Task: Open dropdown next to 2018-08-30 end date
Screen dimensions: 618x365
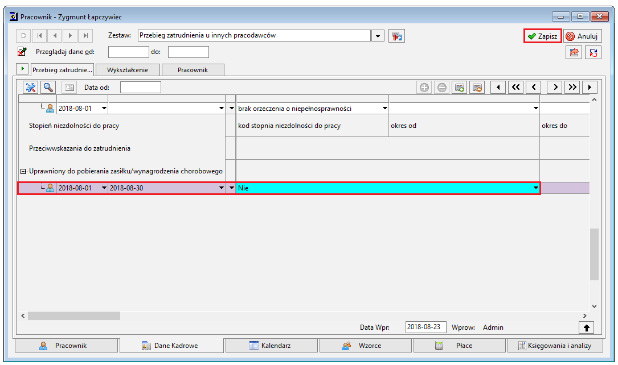Action: (222, 188)
